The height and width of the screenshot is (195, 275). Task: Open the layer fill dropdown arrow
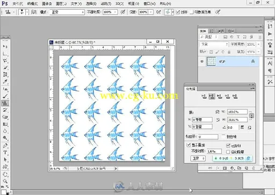pos(258,52)
